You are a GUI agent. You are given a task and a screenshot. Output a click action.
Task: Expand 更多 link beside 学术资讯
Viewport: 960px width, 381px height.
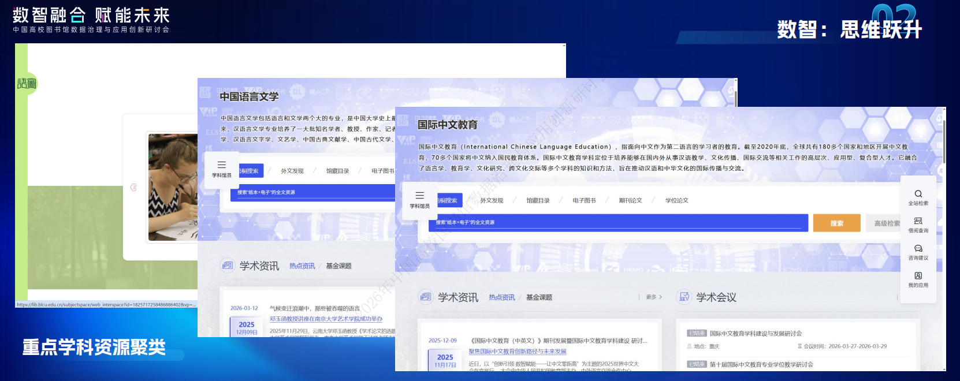click(x=654, y=297)
